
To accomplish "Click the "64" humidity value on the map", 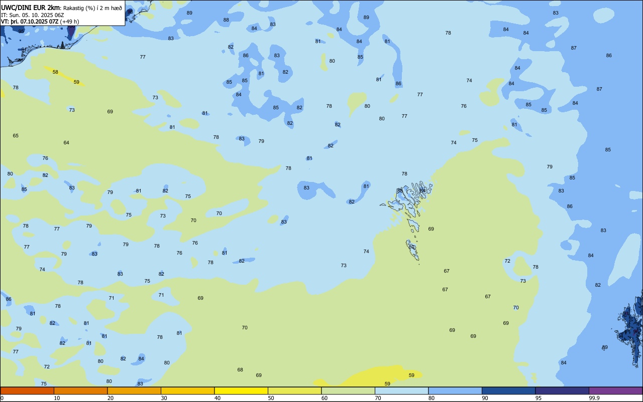I will click(66, 143).
